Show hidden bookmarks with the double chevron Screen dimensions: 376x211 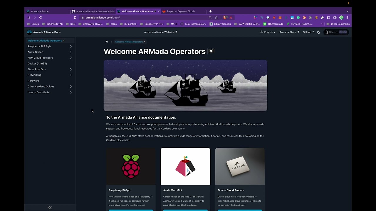pyautogui.click(x=322, y=24)
